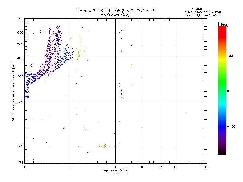The image size is (243, 182).
Task: Click the x-axis tick label '4'
Action: (115, 167)
